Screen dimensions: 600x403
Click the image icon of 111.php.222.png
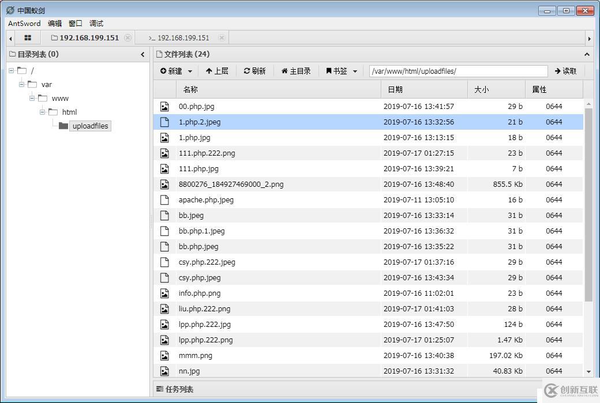164,153
